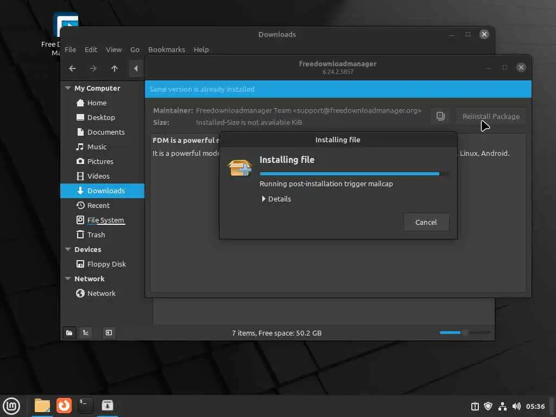Open the View menu
556x417 pixels.
coord(113,49)
